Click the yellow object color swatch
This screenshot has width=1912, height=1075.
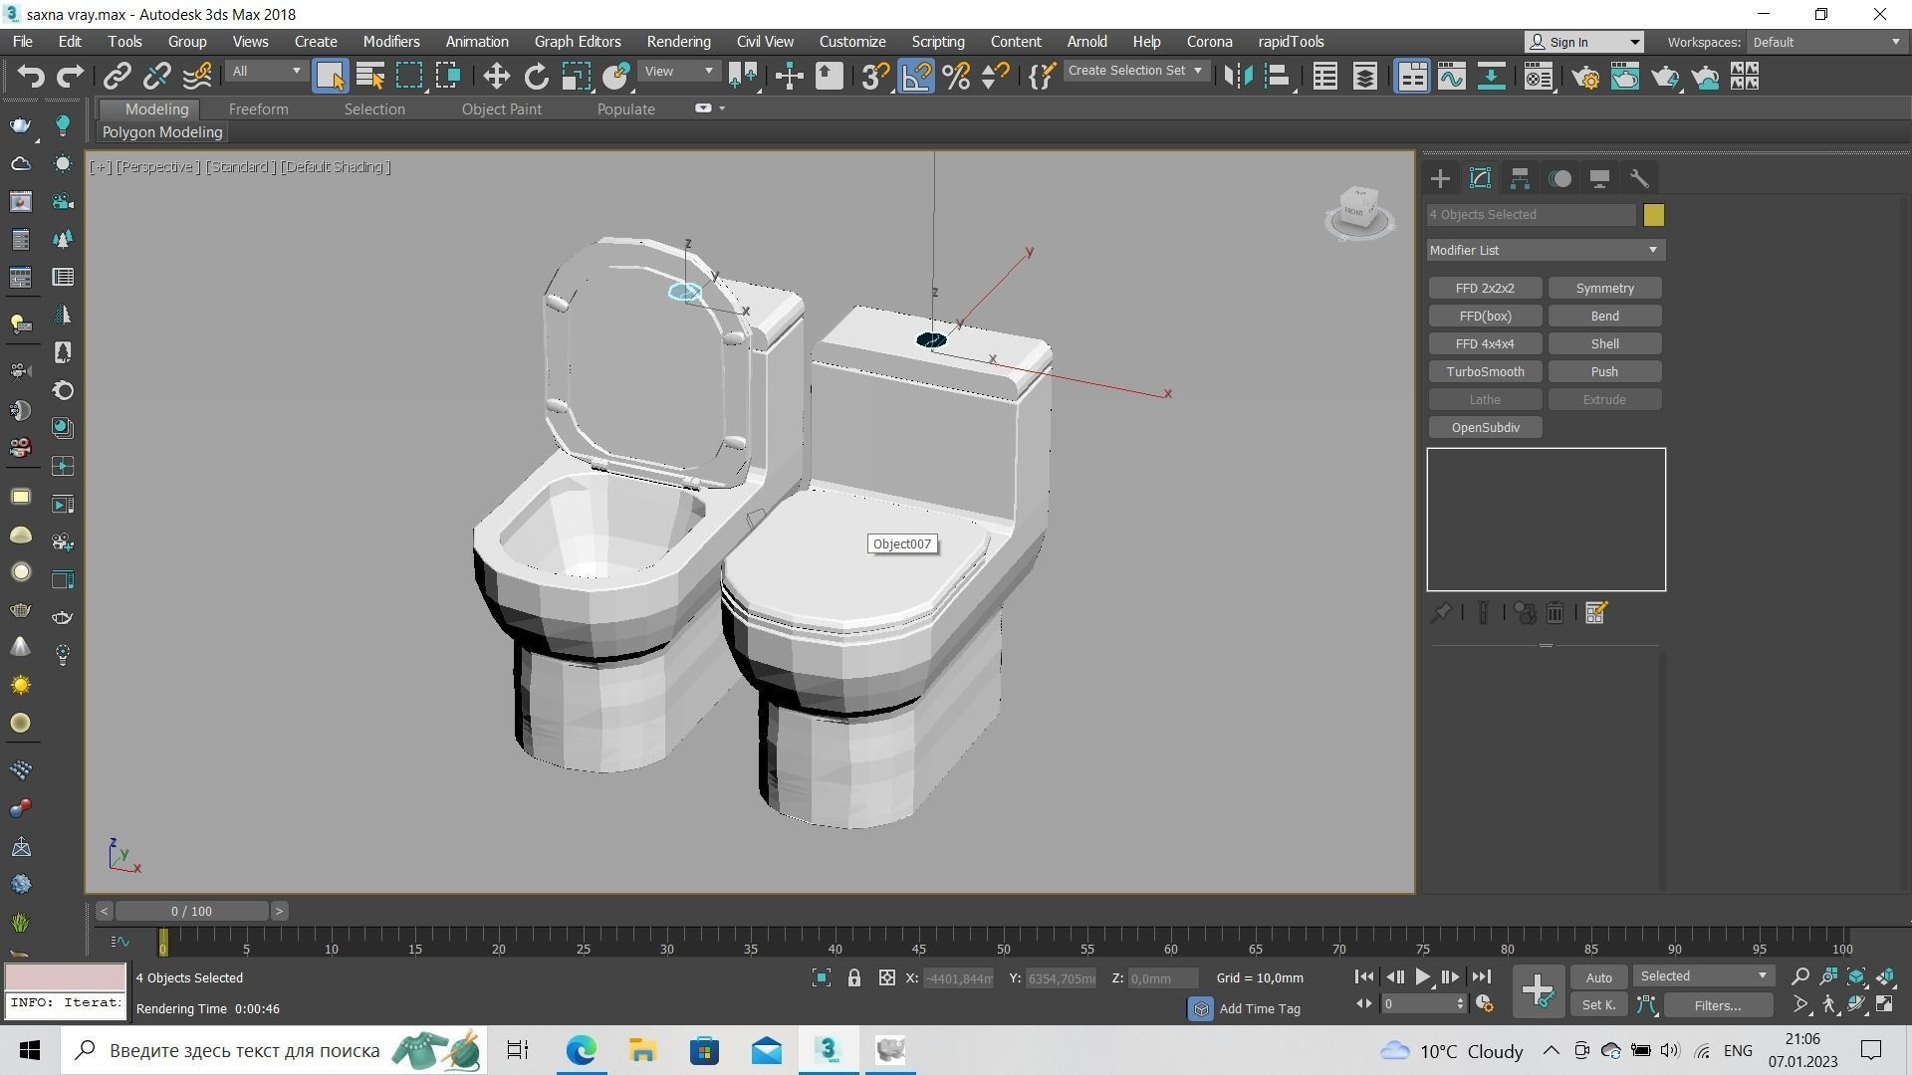[1653, 215]
